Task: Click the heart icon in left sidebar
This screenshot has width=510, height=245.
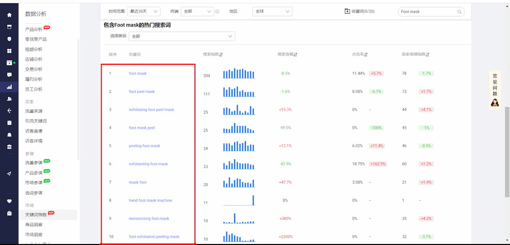Action: (x=9, y=201)
